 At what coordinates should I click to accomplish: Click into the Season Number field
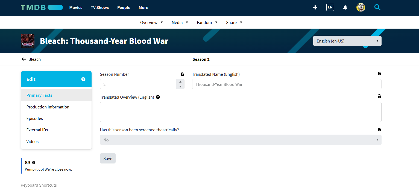(138, 84)
